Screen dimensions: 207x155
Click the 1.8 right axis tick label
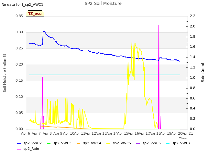[192, 36]
